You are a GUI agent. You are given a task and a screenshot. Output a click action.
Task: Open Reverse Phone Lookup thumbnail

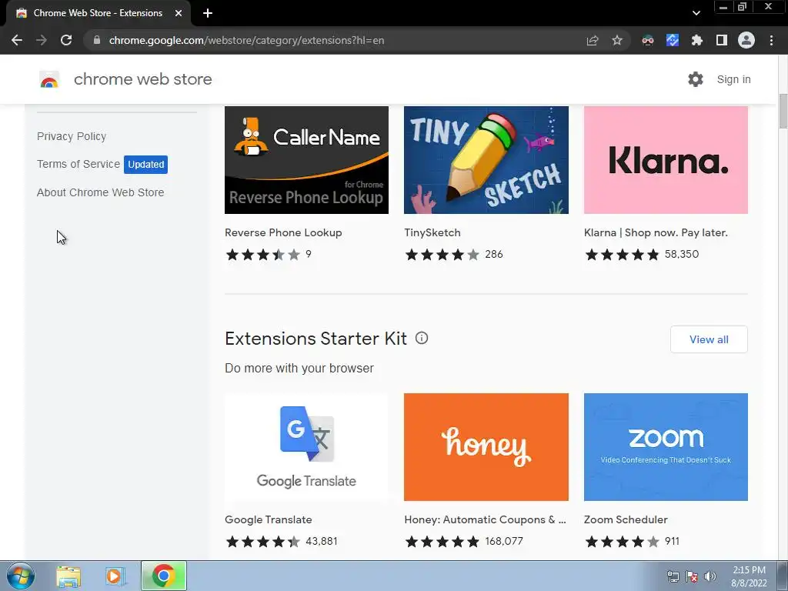click(x=306, y=160)
